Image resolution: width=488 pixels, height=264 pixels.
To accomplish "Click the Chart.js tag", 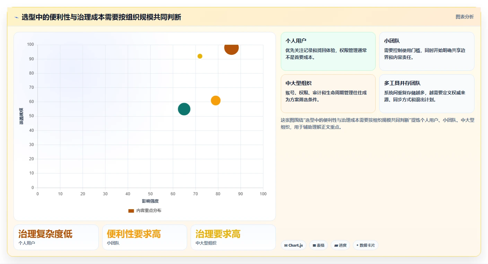I will pyautogui.click(x=294, y=245).
